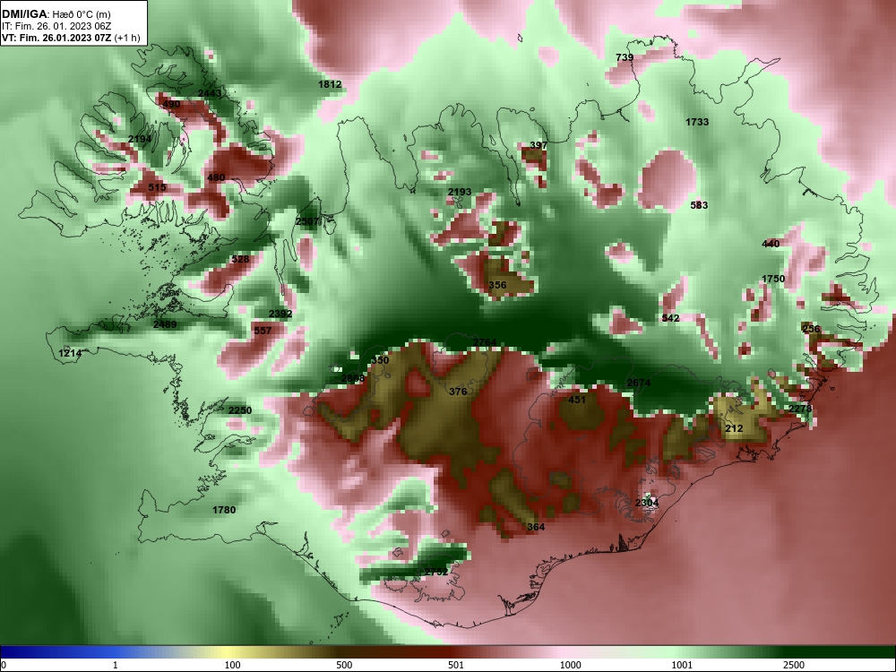
Task: Click the map value 212
Action: tap(735, 428)
